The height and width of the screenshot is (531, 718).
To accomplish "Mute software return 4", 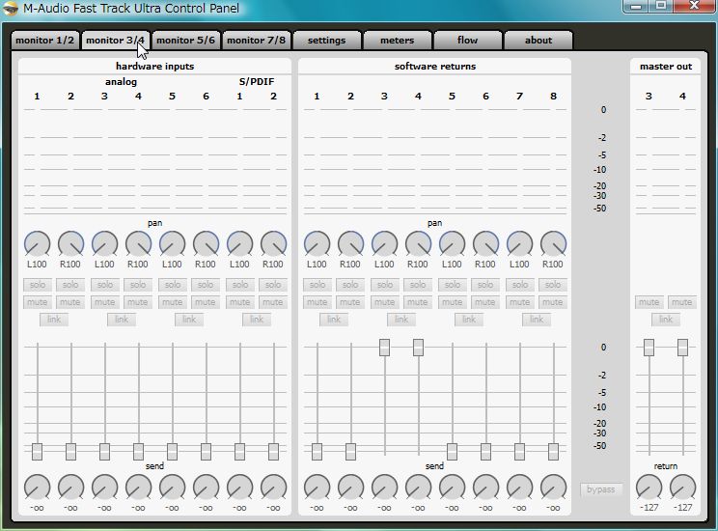I will (x=418, y=302).
